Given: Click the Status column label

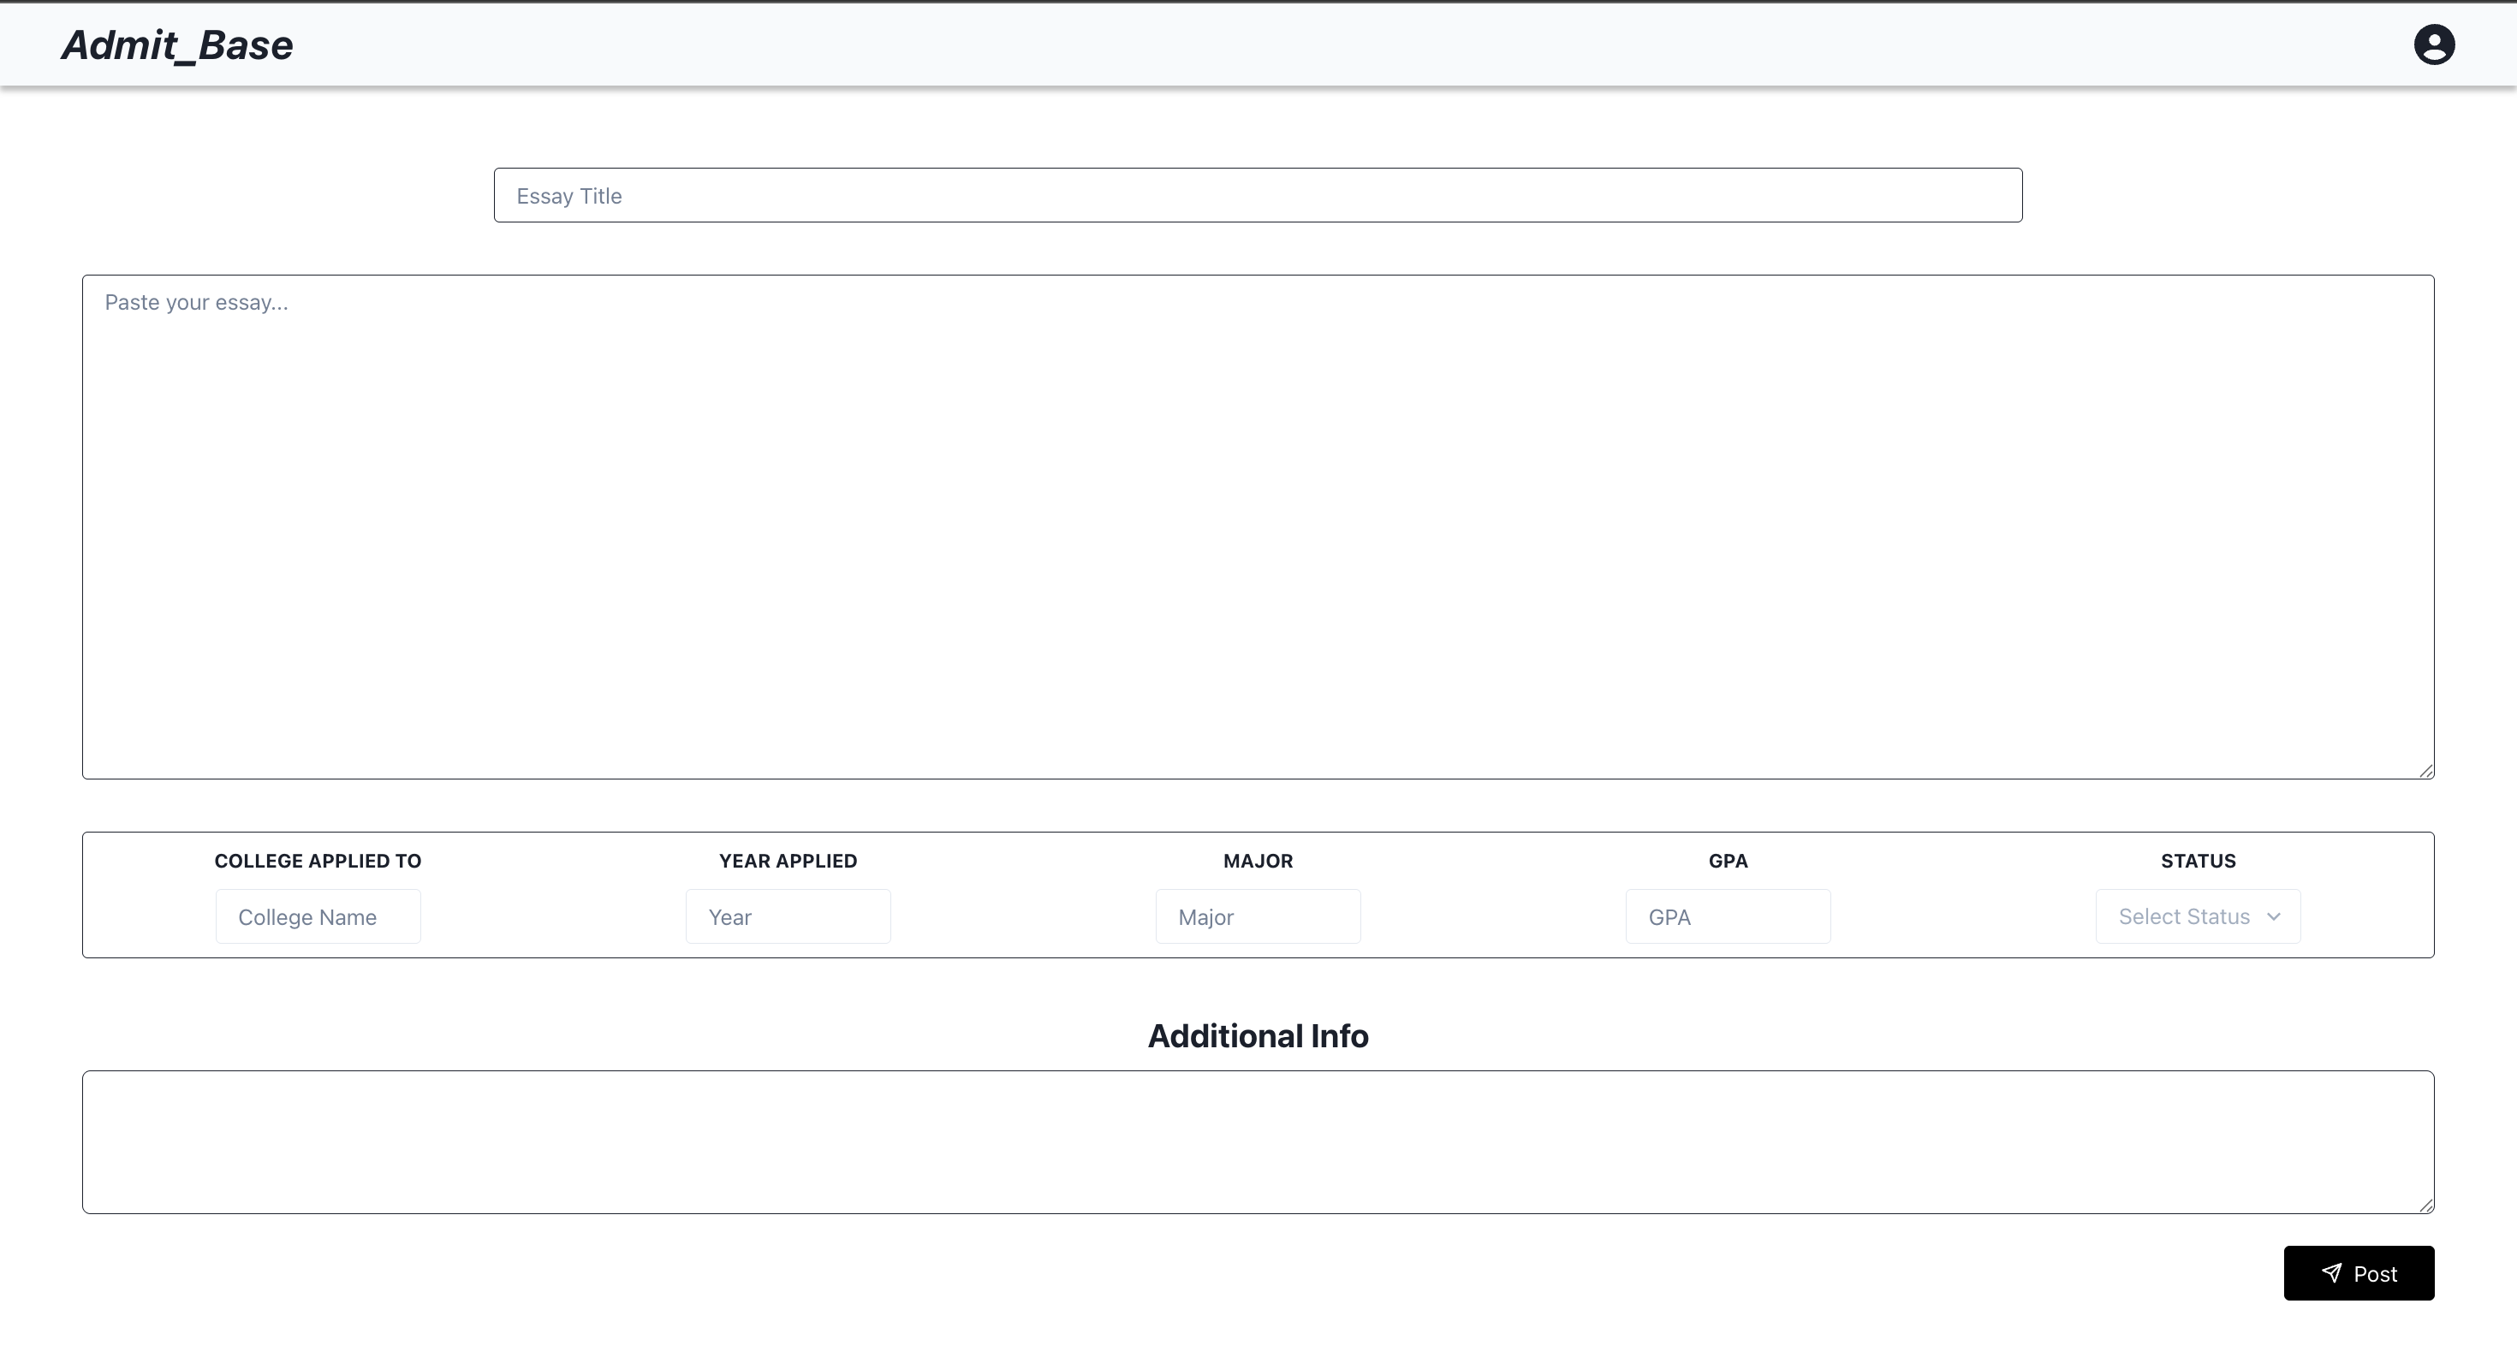Looking at the screenshot, I should point(2198,860).
